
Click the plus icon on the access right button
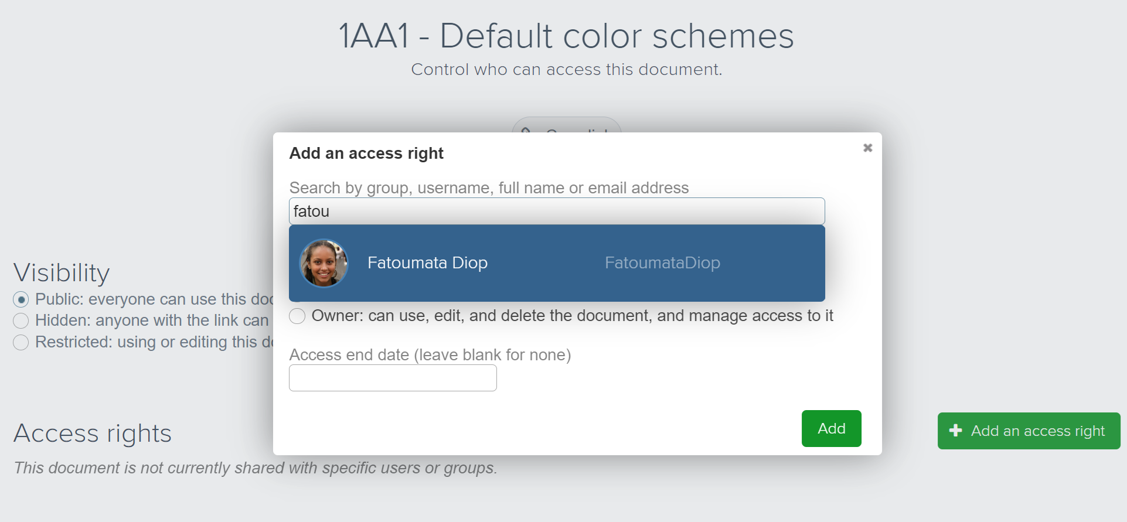pyautogui.click(x=955, y=431)
